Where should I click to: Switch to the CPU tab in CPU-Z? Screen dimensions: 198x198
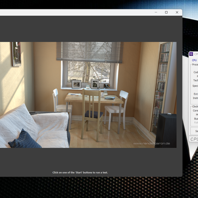pos(194,60)
